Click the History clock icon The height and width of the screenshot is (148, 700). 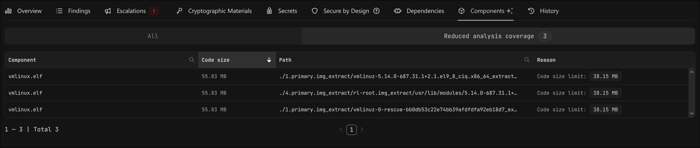[x=531, y=11]
